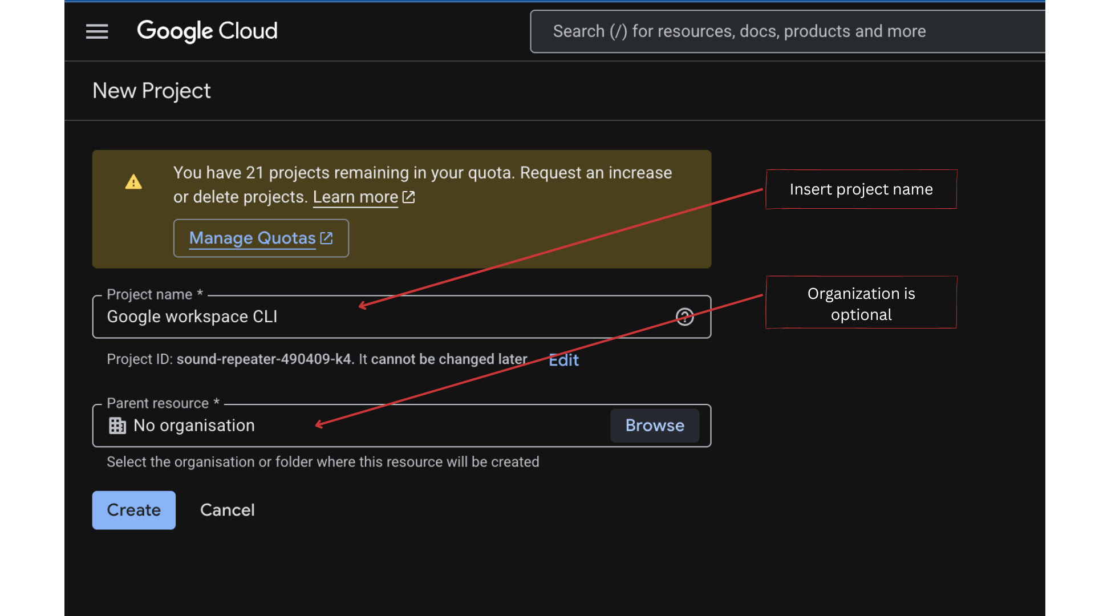
Task: Click the organisation building icon in Parent resource
Action: [117, 425]
